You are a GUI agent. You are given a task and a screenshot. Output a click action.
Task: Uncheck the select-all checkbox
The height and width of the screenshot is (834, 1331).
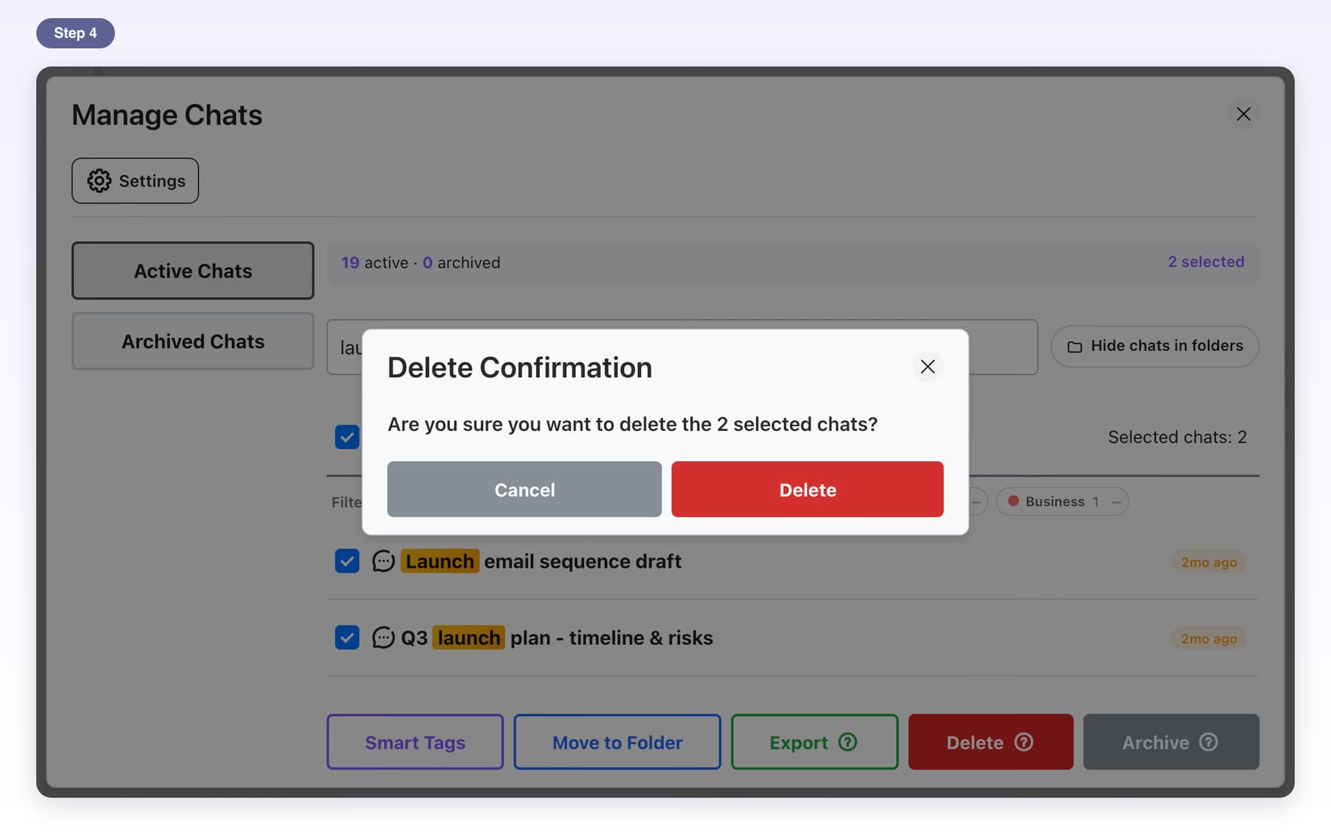tap(347, 437)
